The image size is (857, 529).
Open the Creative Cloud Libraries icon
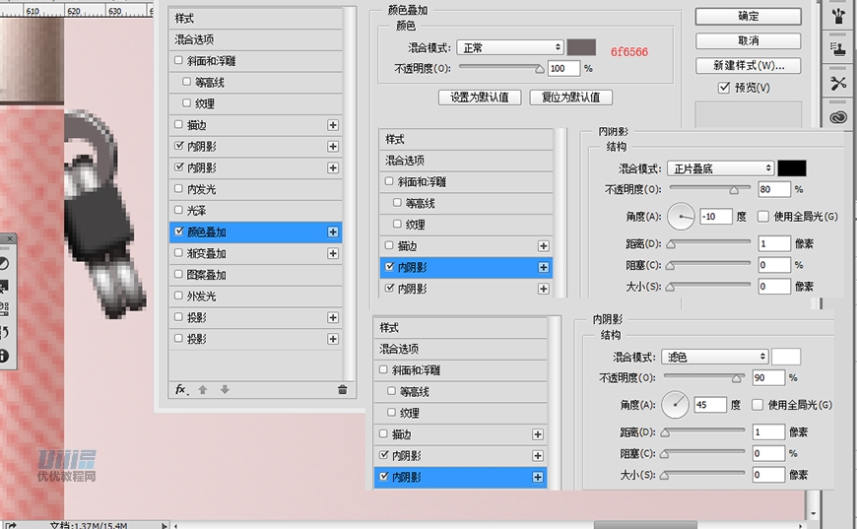coord(838,117)
